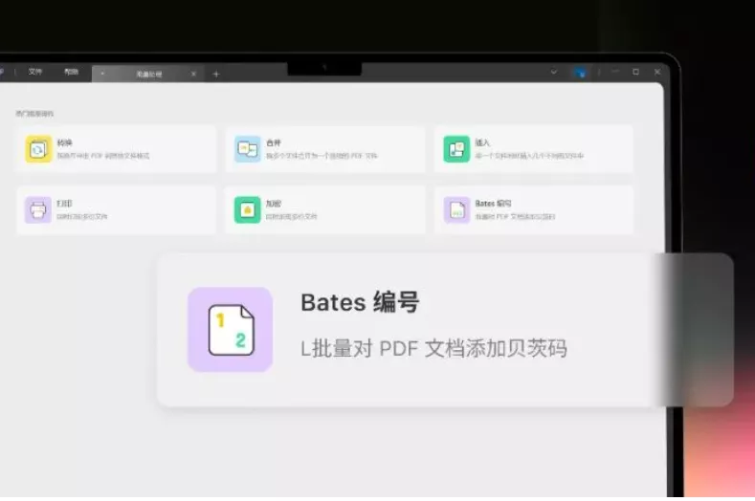Click the yellow 转换 convert icon
755x501 pixels.
pos(38,149)
